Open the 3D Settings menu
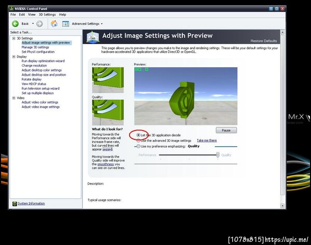This screenshot has width=311, height=245. click(47, 15)
